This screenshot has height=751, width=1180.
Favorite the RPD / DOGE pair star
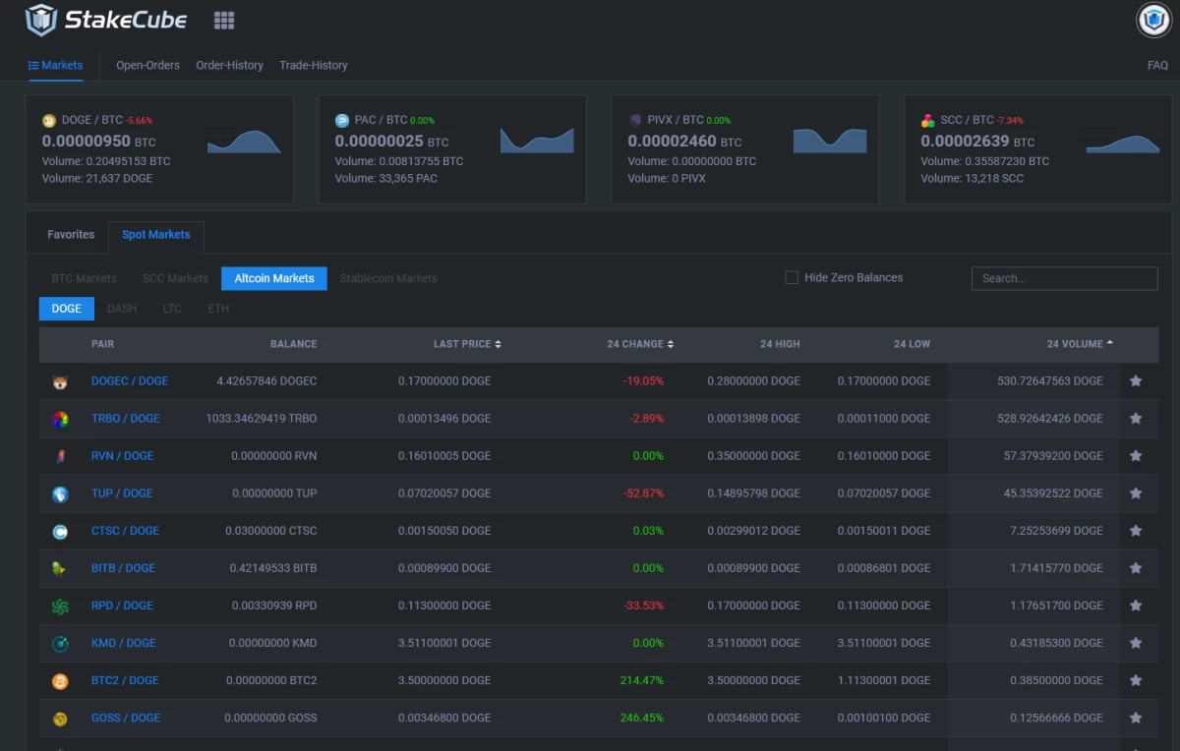pos(1136,606)
